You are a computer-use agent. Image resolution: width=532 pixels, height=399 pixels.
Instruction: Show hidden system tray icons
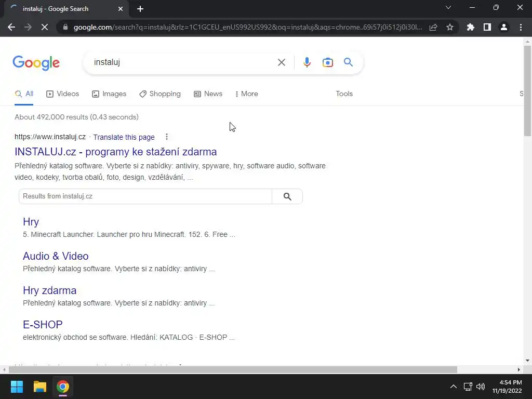click(453, 387)
